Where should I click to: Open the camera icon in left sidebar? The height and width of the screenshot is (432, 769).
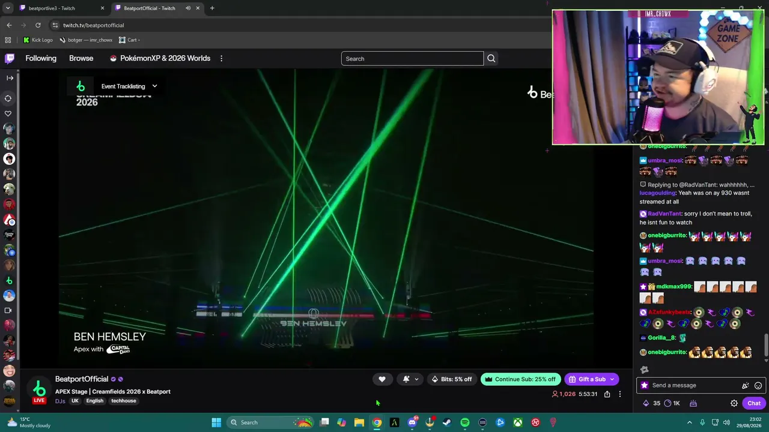(8, 310)
